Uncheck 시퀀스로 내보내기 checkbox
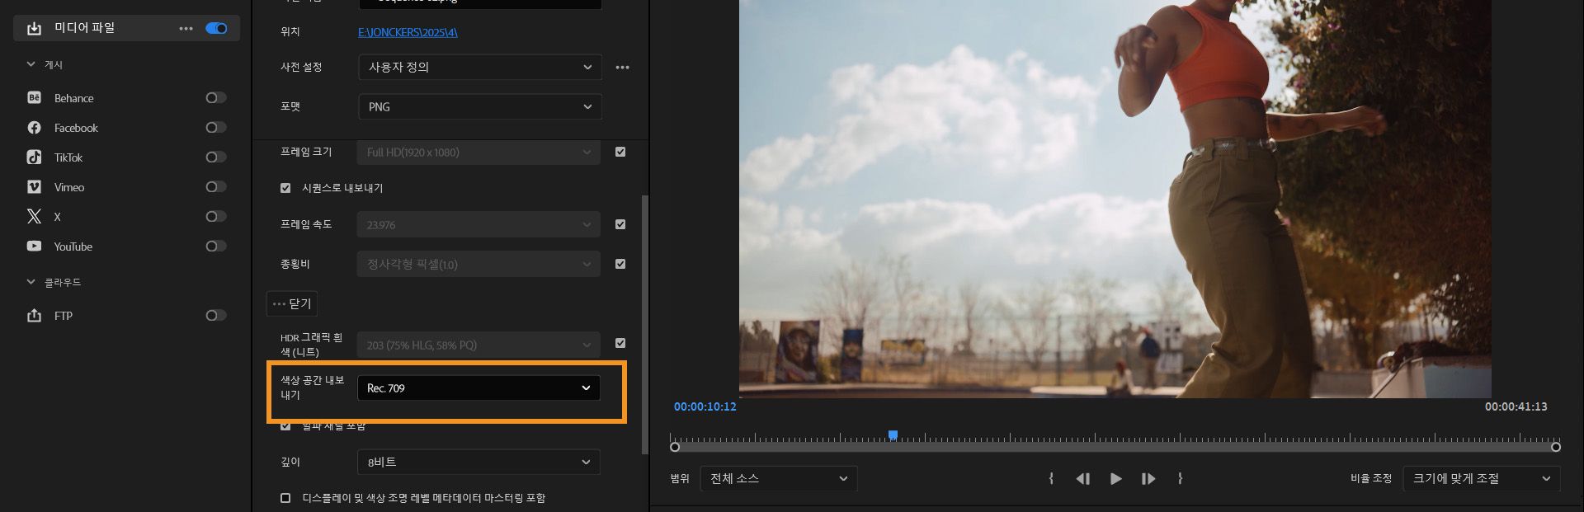Image resolution: width=1584 pixels, height=512 pixels. [285, 188]
